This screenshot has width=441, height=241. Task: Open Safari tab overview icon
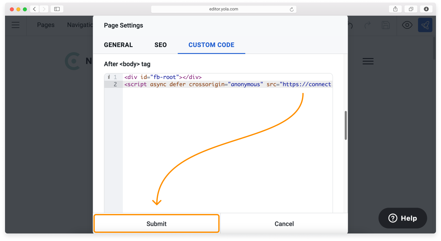click(411, 9)
